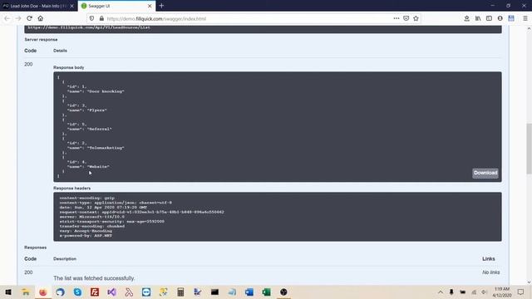The height and width of the screenshot is (299, 532).
Task: Open page actions three-dot menu
Action: [x=397, y=18]
